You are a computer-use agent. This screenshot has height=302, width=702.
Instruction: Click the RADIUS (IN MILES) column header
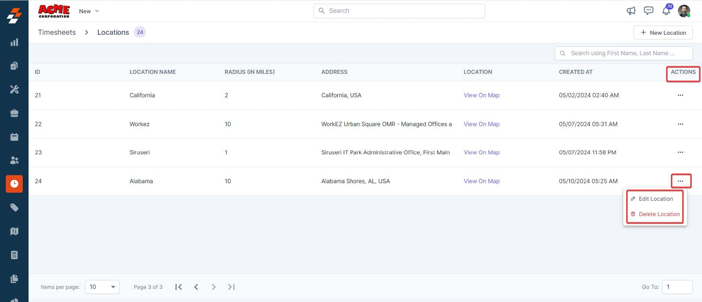[x=249, y=72]
